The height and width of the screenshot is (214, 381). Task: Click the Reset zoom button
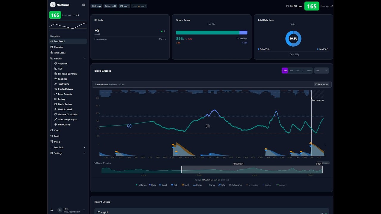tap(321, 84)
